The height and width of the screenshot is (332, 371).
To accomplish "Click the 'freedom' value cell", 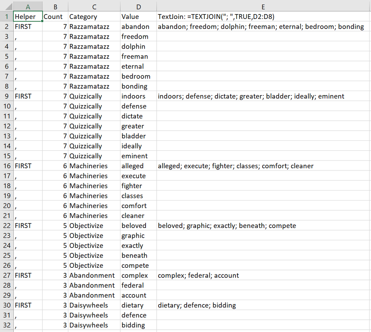I will pos(139,36).
